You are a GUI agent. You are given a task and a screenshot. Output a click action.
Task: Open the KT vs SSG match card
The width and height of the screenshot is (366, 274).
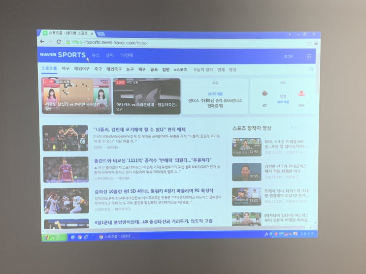pyautogui.click(x=282, y=96)
